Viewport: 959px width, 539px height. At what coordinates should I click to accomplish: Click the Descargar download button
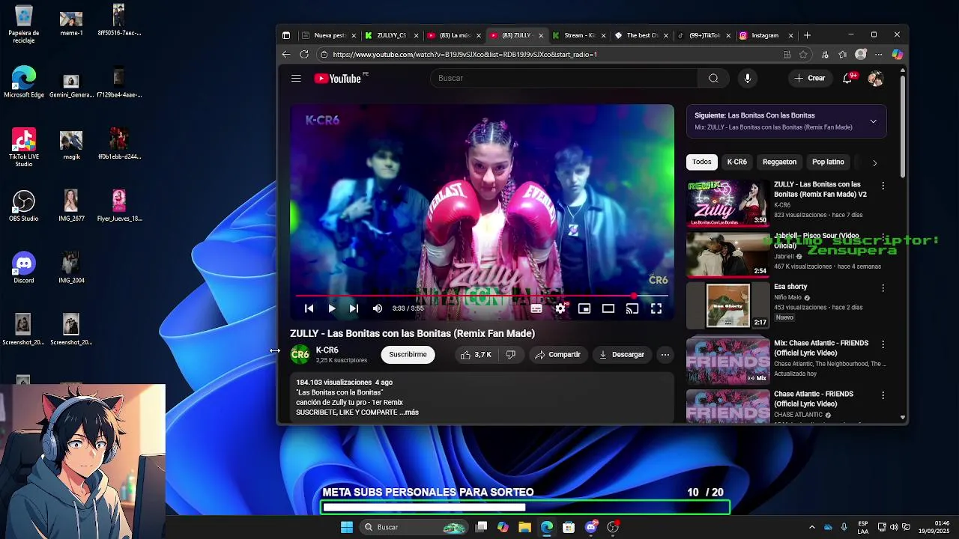pyautogui.click(x=622, y=355)
